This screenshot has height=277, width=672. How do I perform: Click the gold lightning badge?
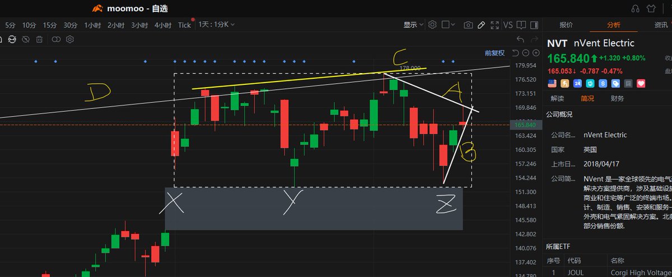564,83
